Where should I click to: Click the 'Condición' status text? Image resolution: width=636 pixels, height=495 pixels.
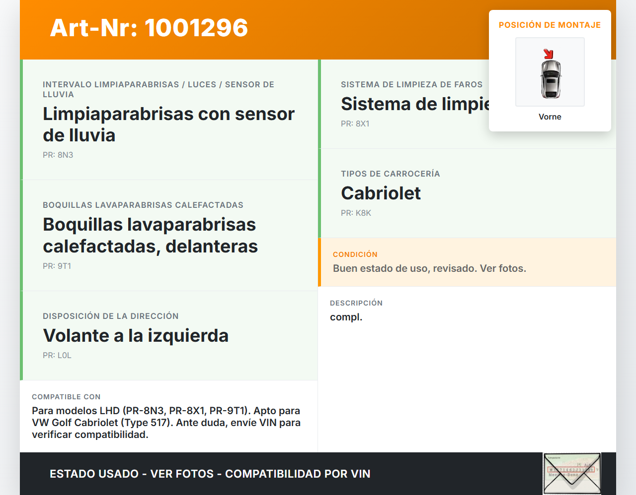pyautogui.click(x=429, y=268)
